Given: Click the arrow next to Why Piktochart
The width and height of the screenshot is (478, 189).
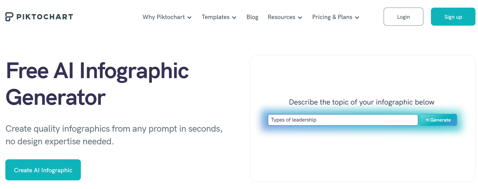Looking at the screenshot, I should [189, 18].
